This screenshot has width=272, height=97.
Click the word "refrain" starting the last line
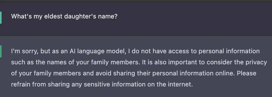[x=21, y=84]
